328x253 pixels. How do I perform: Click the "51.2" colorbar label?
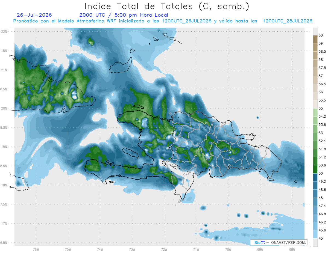(x=322, y=157)
